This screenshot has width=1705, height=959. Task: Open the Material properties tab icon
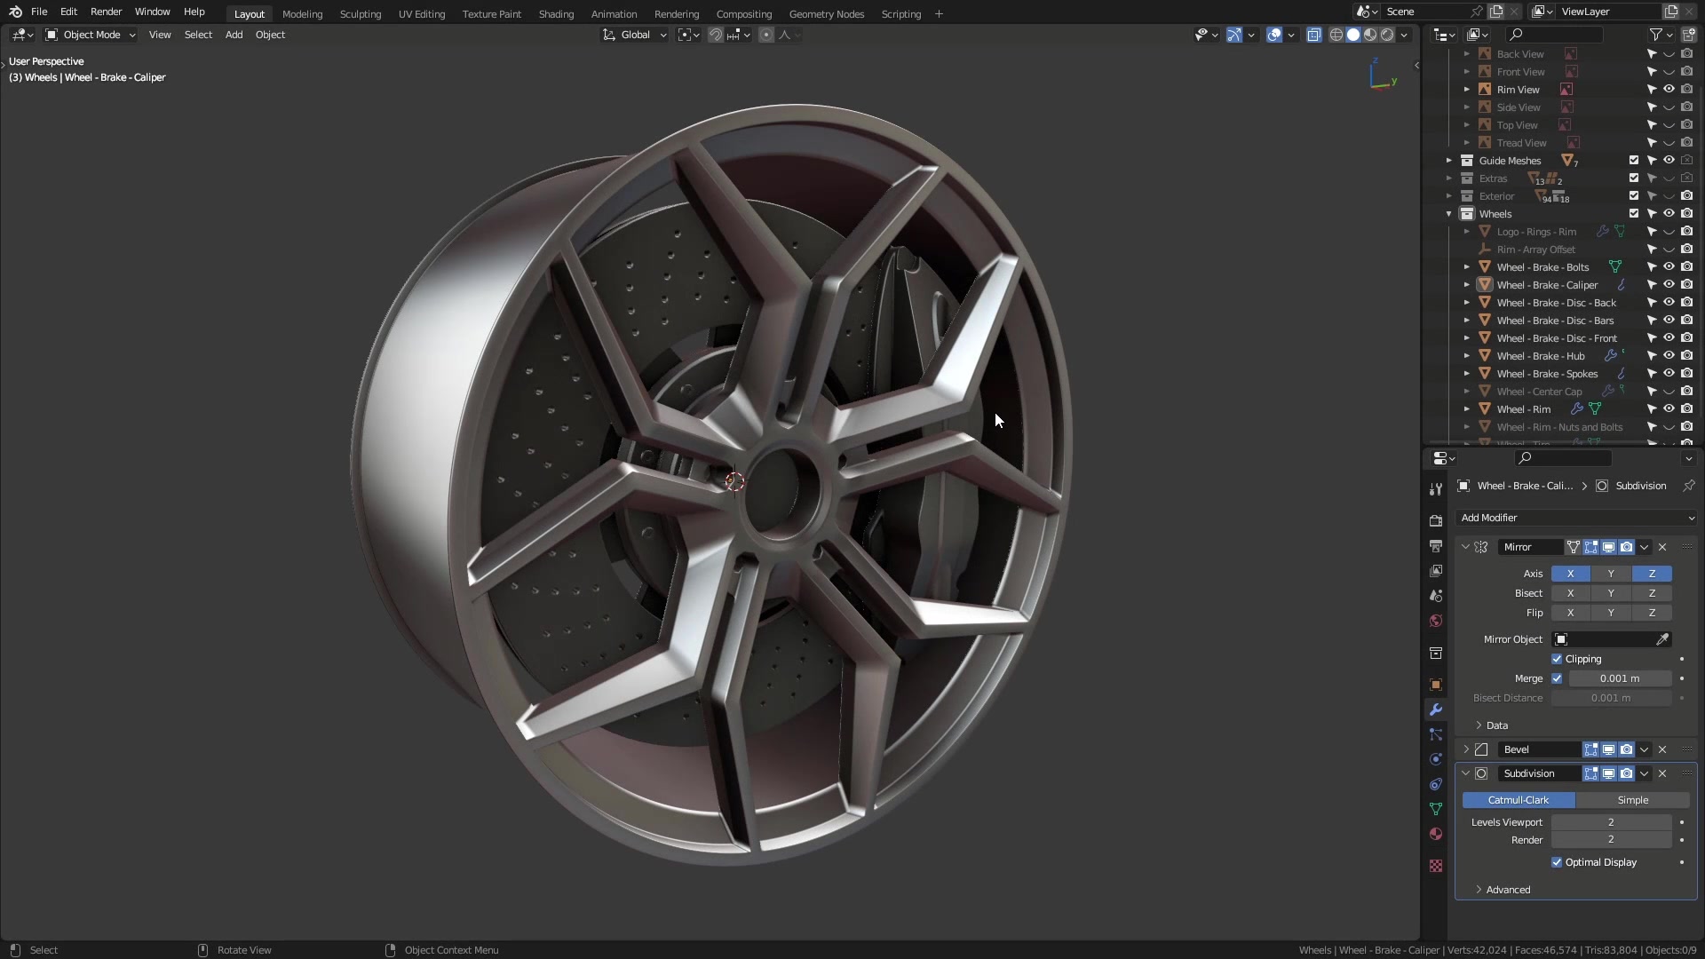tap(1436, 834)
